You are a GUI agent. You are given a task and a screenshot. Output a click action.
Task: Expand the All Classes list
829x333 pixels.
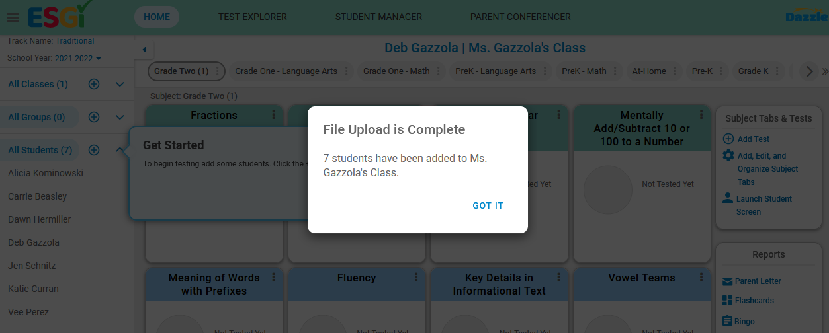[120, 84]
